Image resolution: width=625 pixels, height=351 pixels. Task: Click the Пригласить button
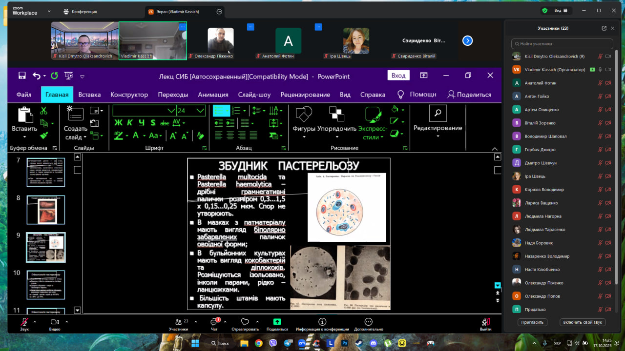(532, 322)
